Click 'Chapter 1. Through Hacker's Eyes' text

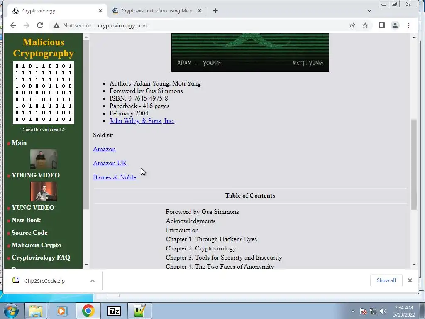click(211, 239)
